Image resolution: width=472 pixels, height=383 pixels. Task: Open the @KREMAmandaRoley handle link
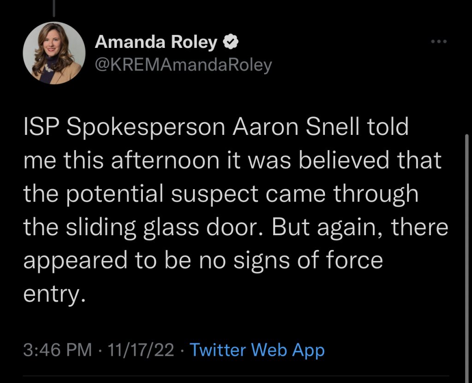(183, 65)
